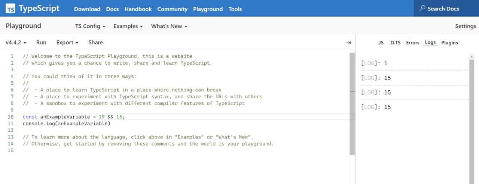The width and height of the screenshot is (479, 184).
Task: Open the Export dropdown menu
Action: [x=67, y=43]
